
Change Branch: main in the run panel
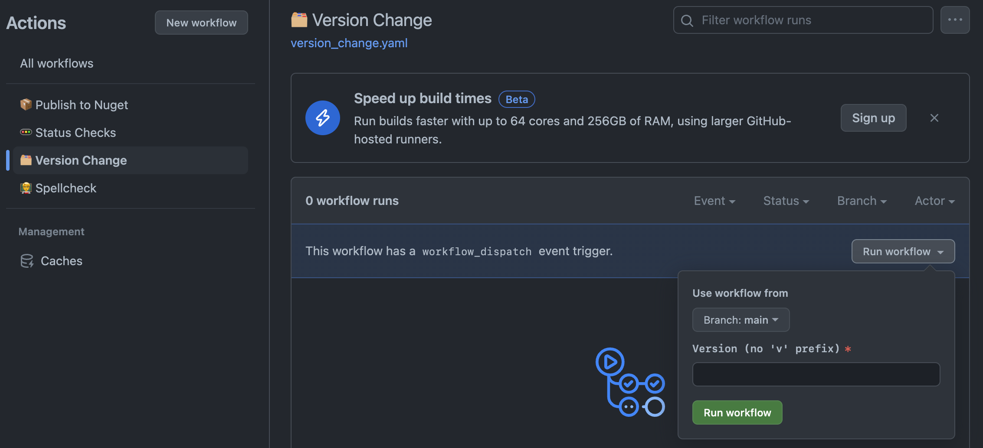tap(741, 320)
